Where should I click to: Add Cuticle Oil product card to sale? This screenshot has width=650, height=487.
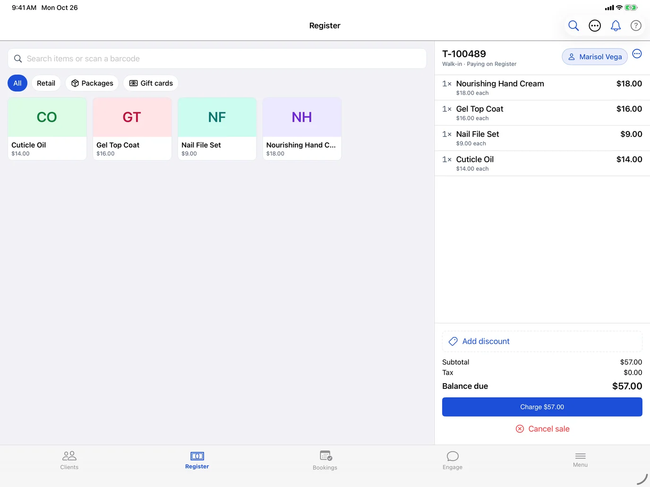[x=47, y=129]
